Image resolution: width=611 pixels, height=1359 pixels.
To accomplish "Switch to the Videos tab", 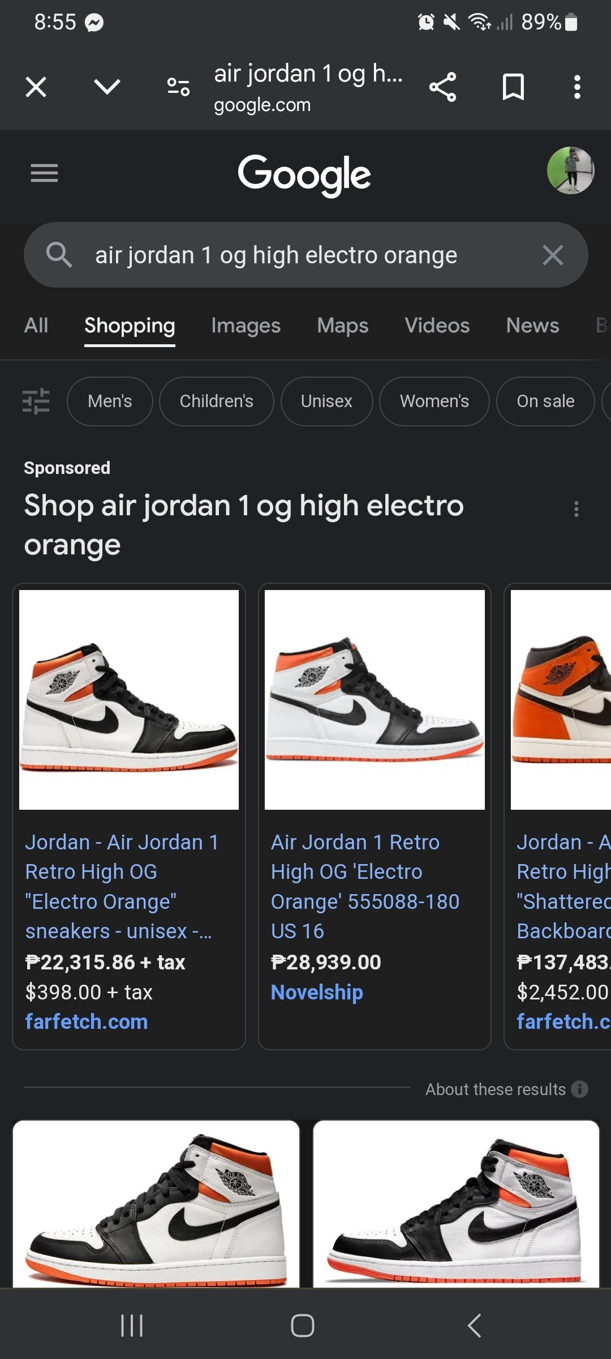I will pyautogui.click(x=437, y=326).
